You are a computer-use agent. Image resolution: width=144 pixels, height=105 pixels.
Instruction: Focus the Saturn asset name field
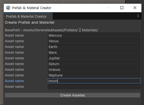94,64
